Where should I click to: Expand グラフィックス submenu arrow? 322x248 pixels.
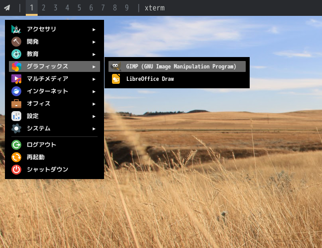[x=94, y=67]
